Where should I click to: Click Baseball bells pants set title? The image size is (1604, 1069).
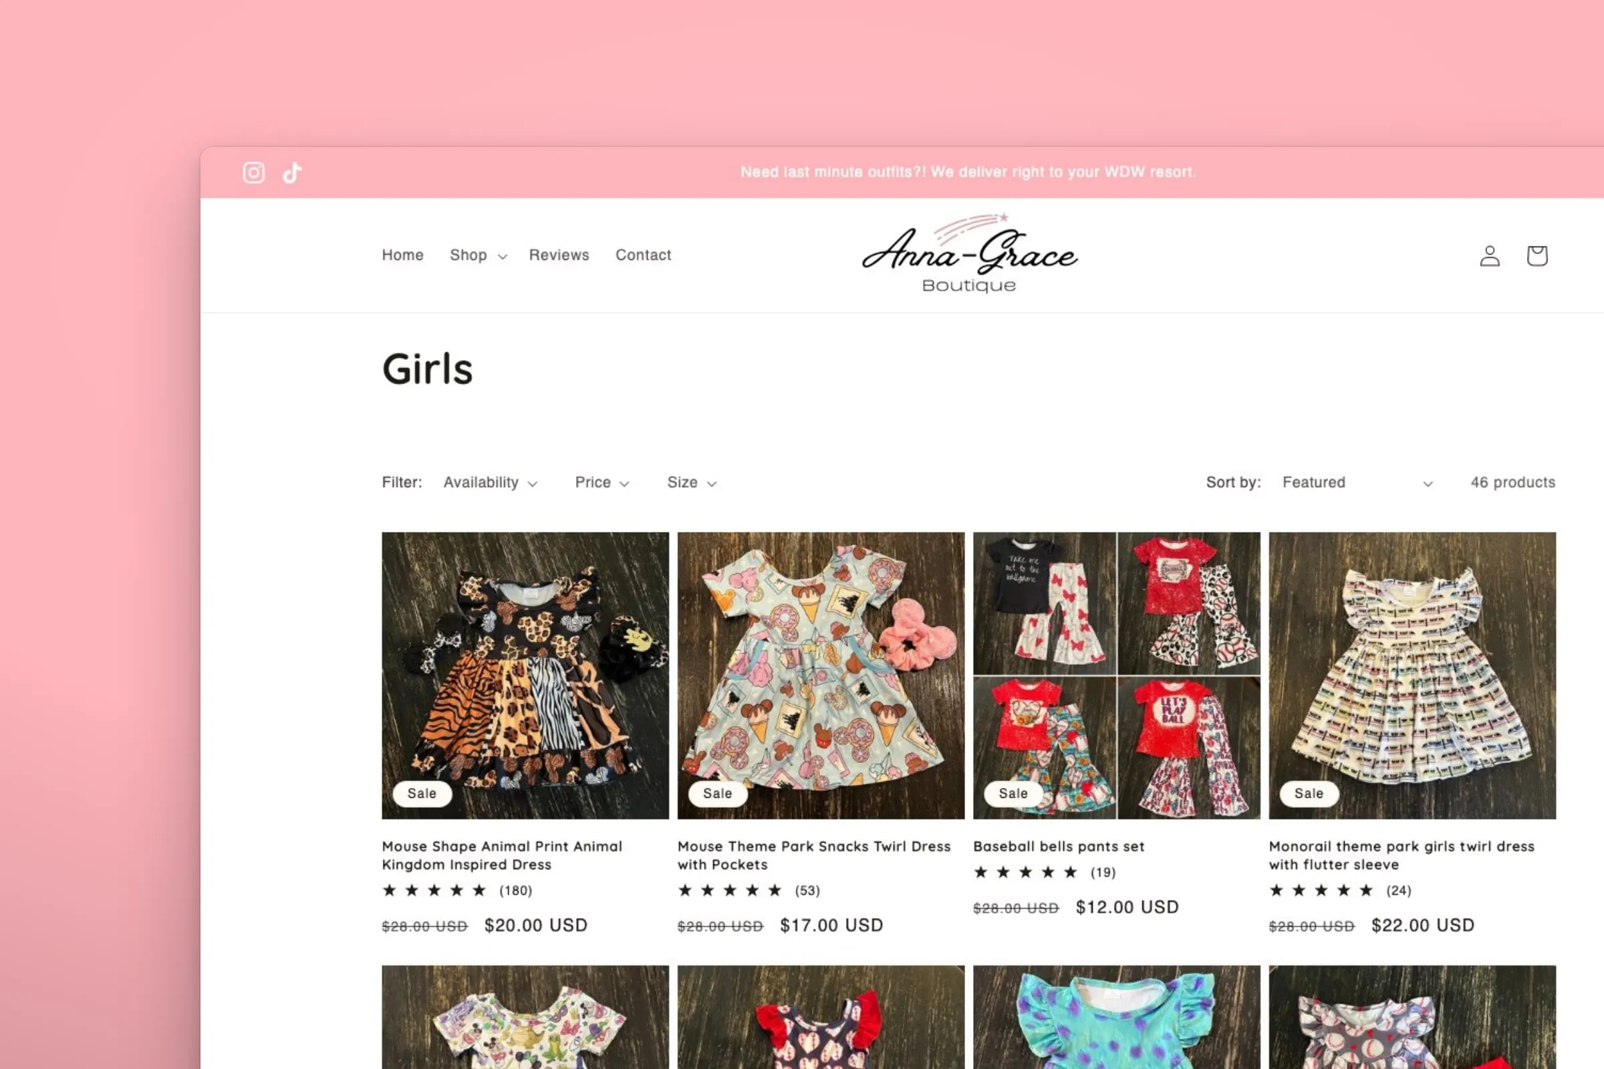coord(1059,846)
